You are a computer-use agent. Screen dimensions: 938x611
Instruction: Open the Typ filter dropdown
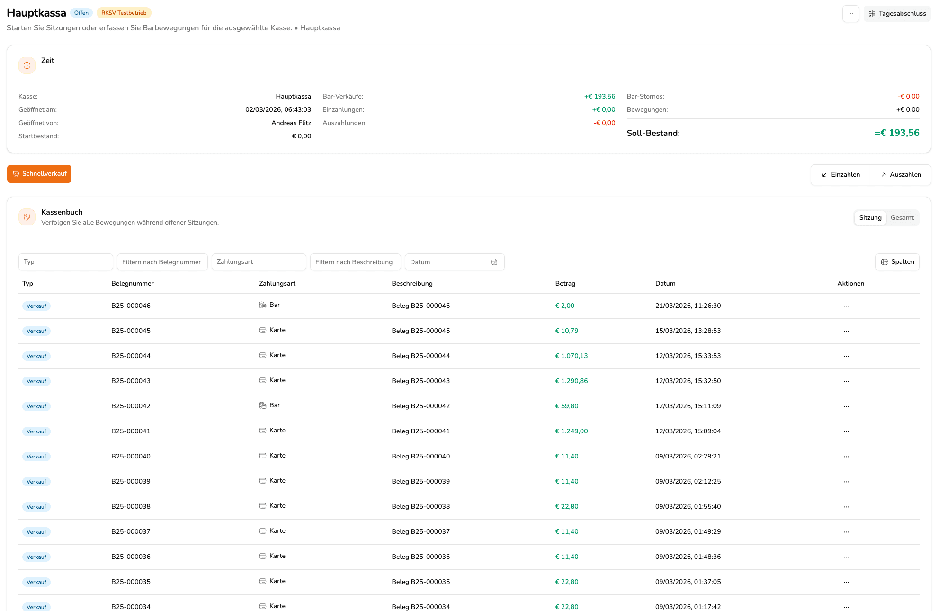coord(65,262)
